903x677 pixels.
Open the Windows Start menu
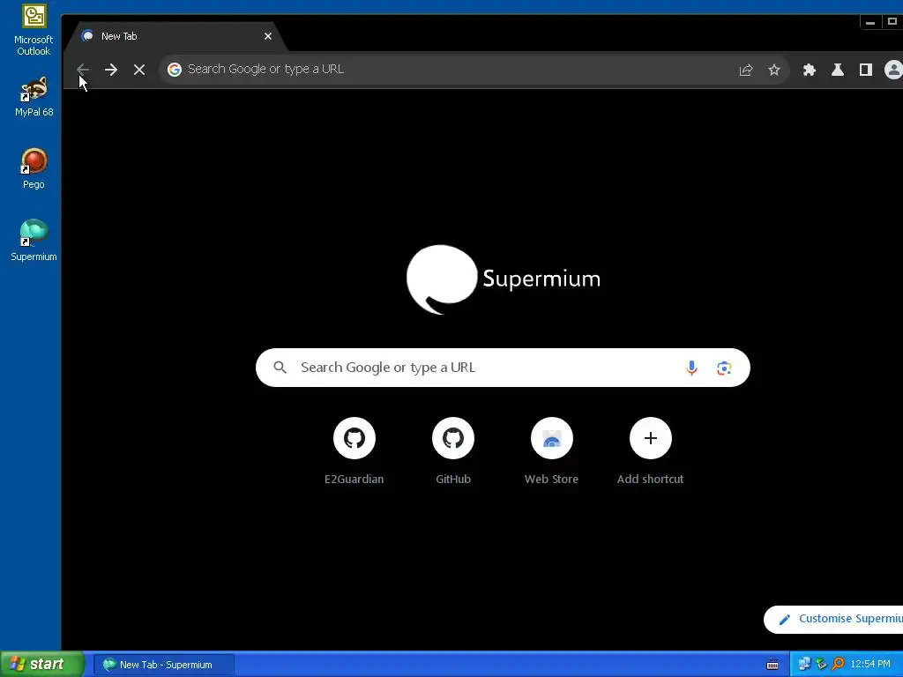[x=42, y=665]
